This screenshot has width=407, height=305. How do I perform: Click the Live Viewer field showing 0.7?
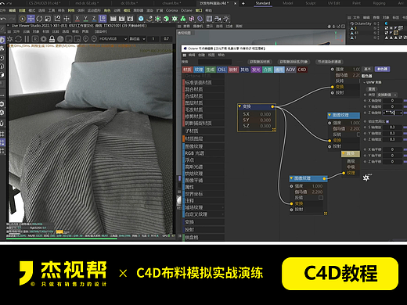(x=166, y=39)
